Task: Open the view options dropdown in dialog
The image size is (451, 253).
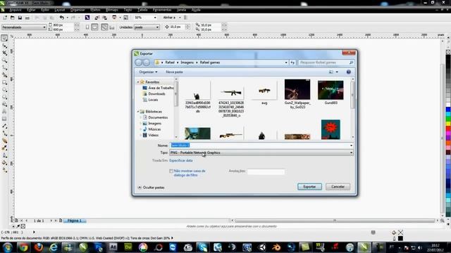Action: [337, 72]
